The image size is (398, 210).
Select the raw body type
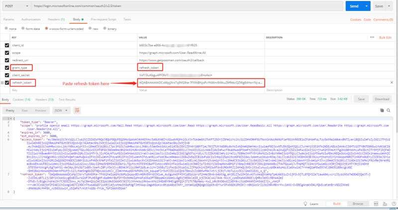90,28
